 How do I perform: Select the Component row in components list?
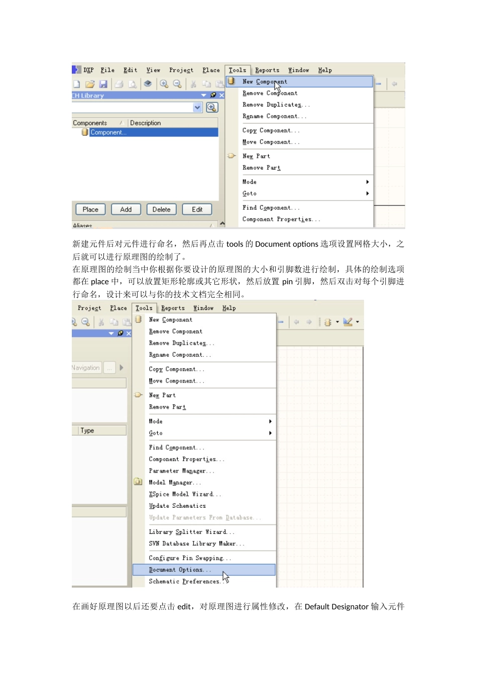[x=145, y=132]
